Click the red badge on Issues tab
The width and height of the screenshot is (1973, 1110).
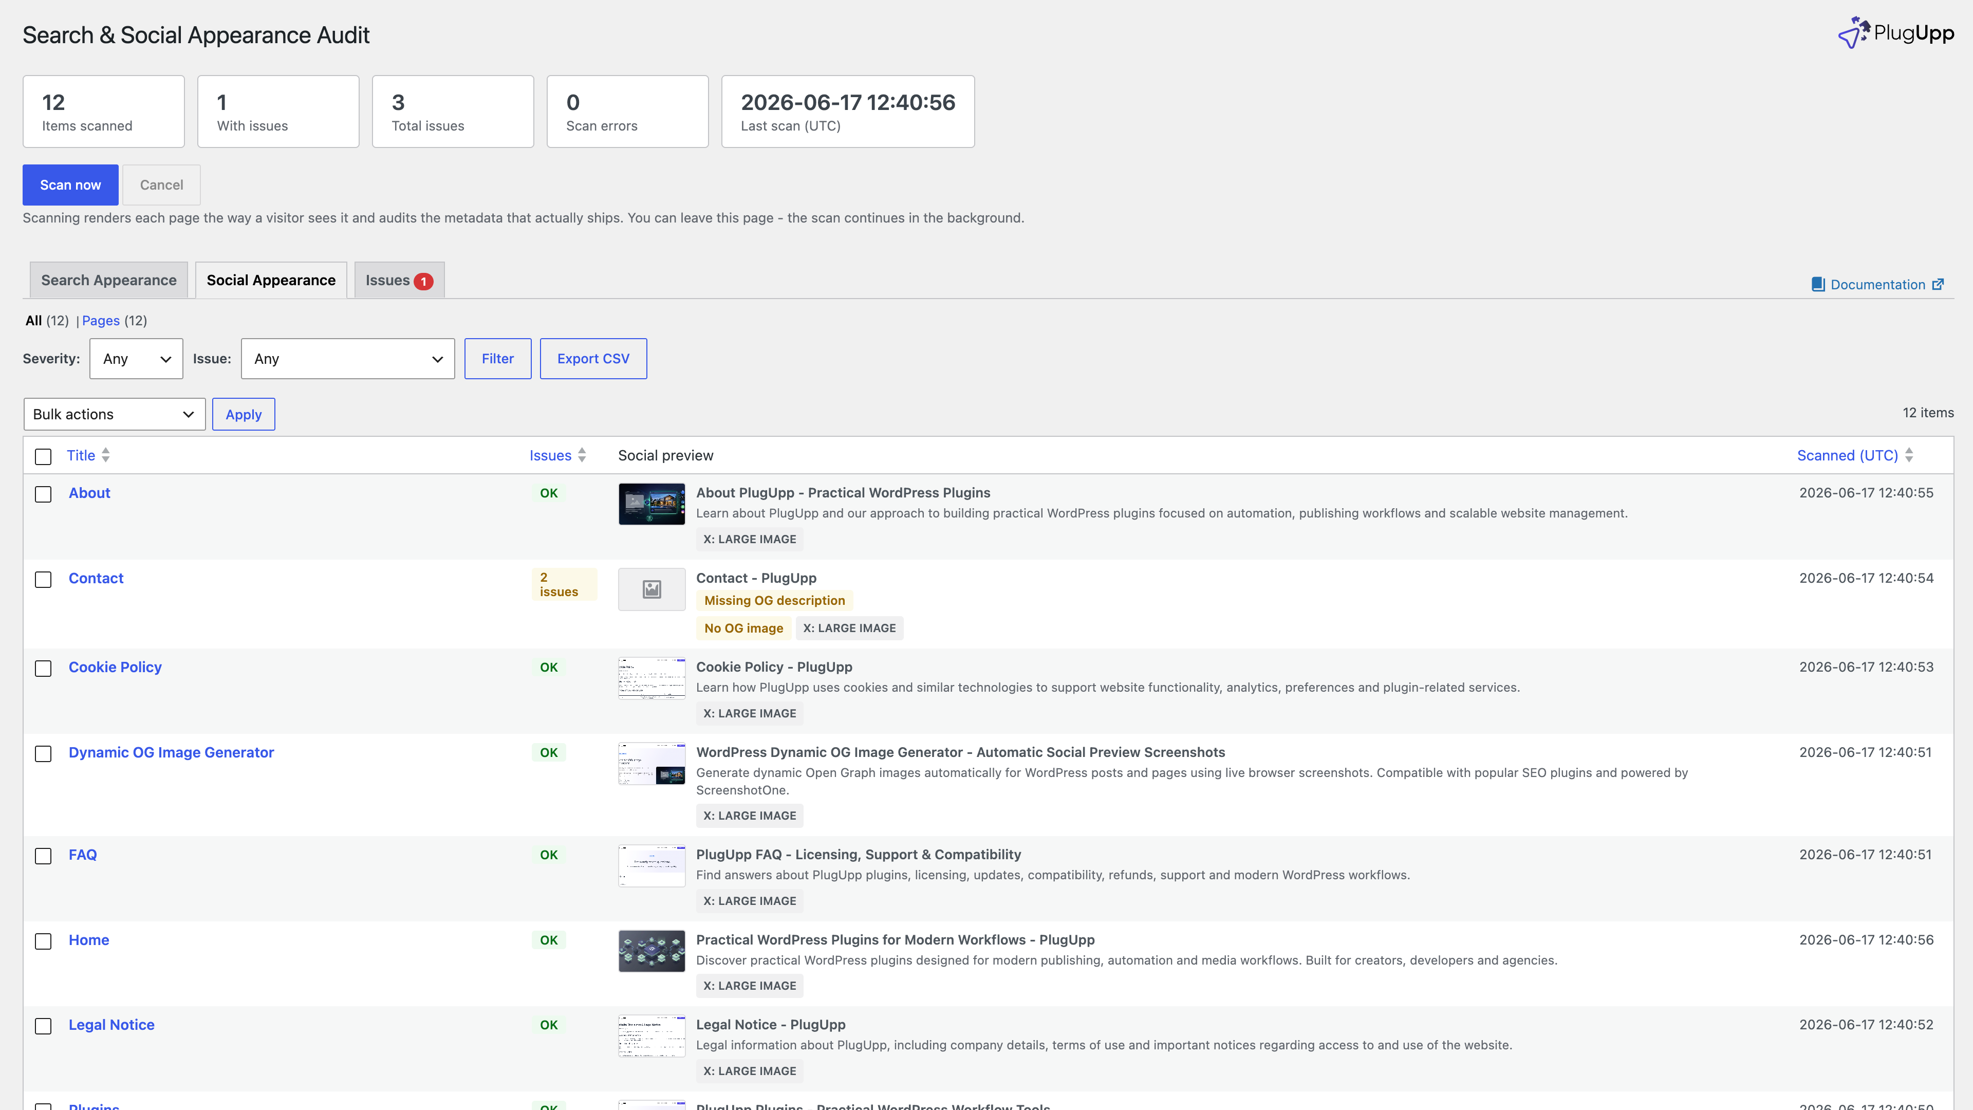[x=423, y=281]
